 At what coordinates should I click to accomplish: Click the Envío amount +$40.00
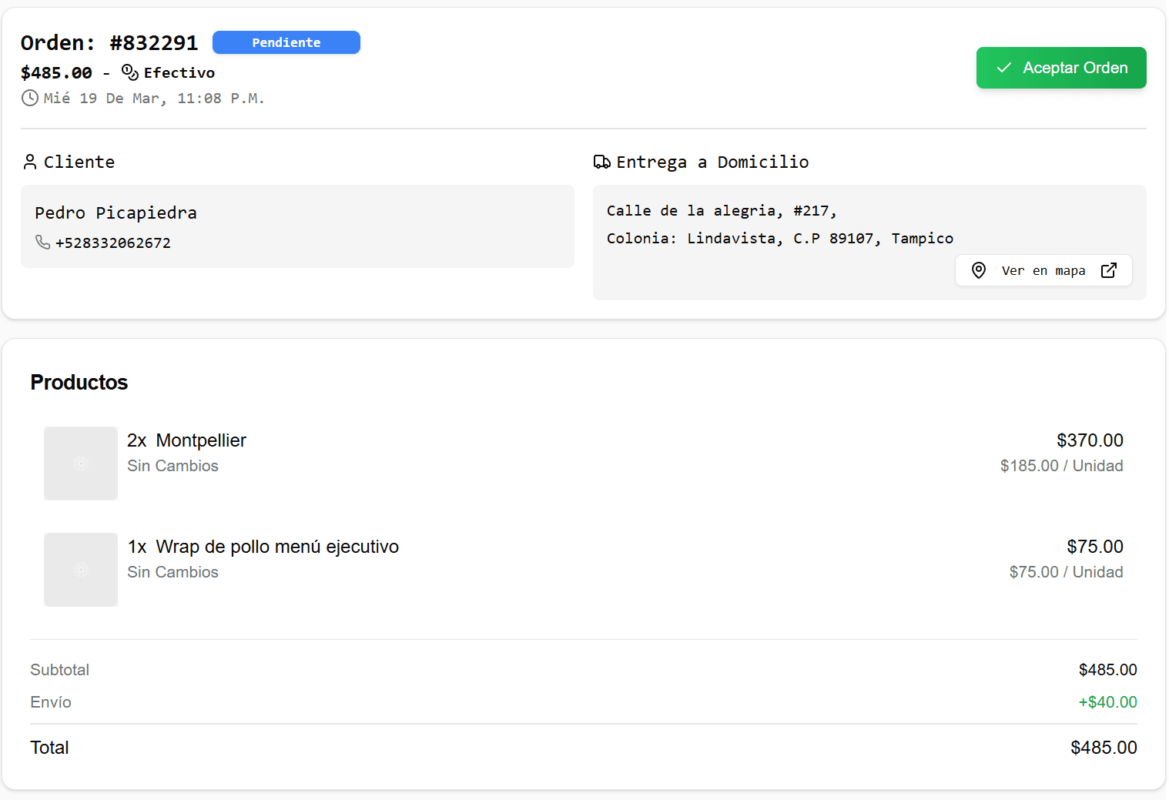(1107, 702)
